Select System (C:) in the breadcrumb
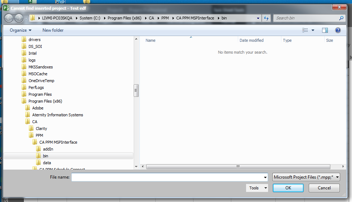This screenshot has width=352, height=202. [90, 18]
